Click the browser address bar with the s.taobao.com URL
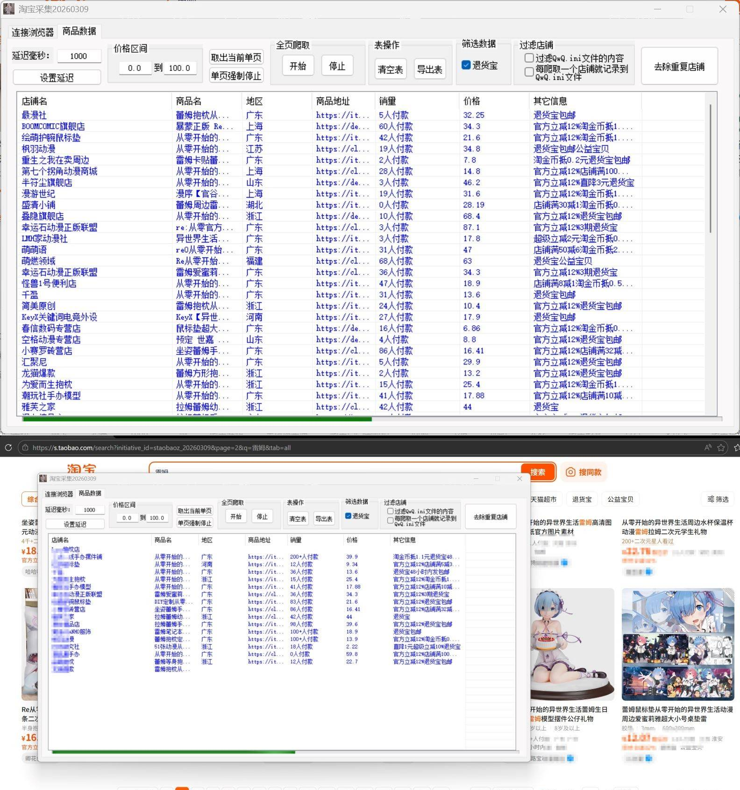The width and height of the screenshot is (740, 790). coord(364,448)
